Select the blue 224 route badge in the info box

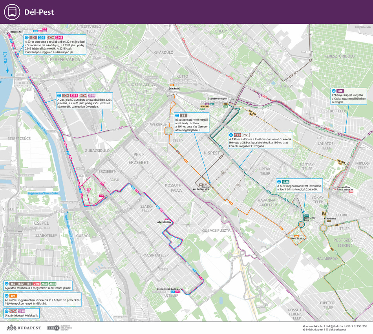point(41,38)
